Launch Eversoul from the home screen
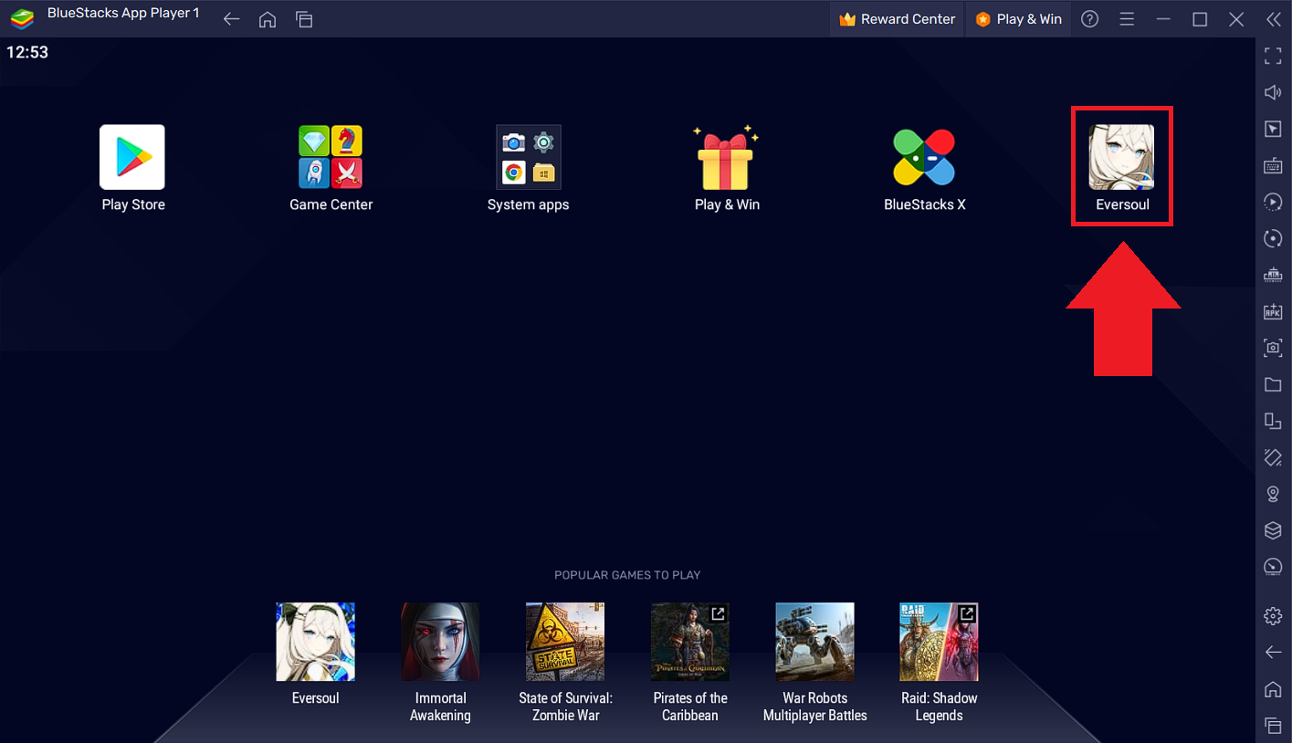 [x=1121, y=157]
